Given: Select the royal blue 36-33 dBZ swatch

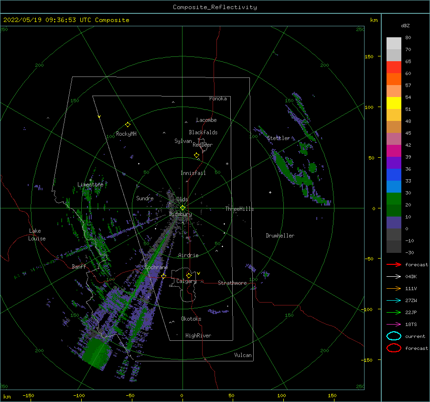Looking at the screenshot, I should click(394, 174).
